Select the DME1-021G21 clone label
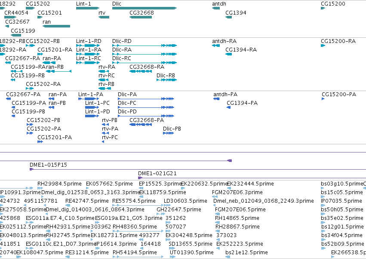 [x=157, y=174]
